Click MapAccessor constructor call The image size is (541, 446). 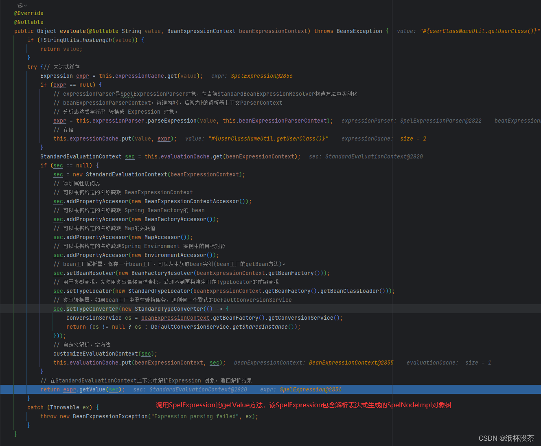point(162,237)
